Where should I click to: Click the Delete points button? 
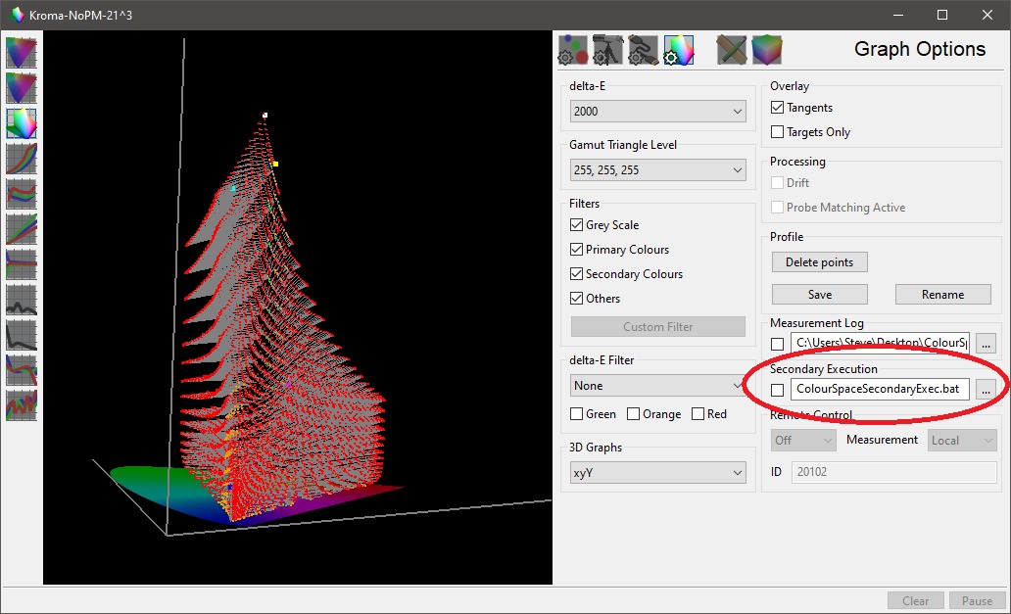point(819,262)
